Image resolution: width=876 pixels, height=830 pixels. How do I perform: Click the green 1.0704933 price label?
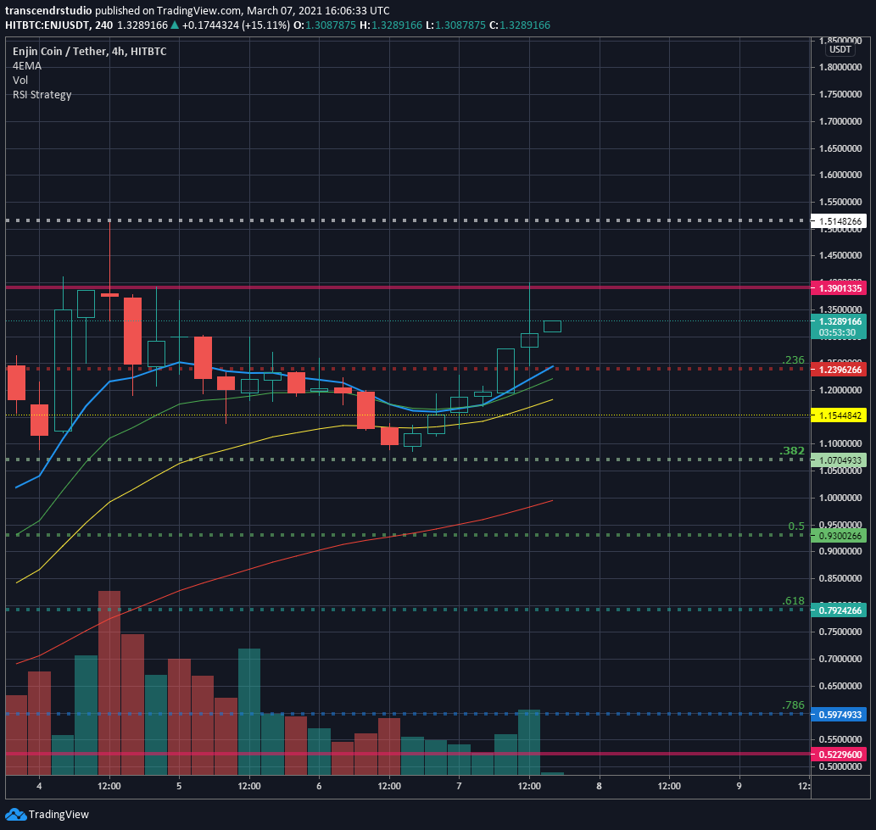[x=839, y=460]
